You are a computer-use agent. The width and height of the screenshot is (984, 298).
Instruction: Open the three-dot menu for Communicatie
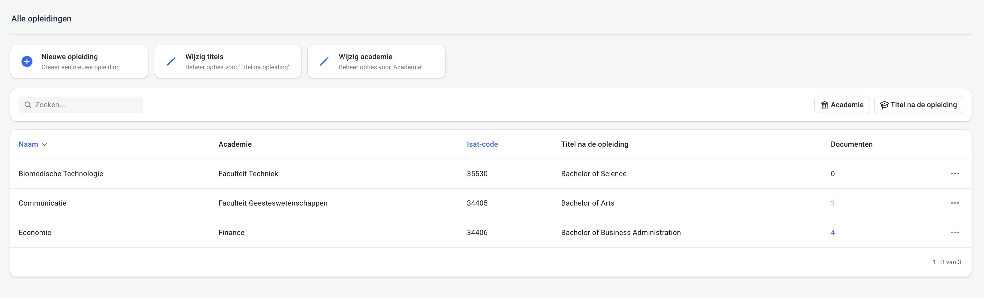(x=954, y=203)
